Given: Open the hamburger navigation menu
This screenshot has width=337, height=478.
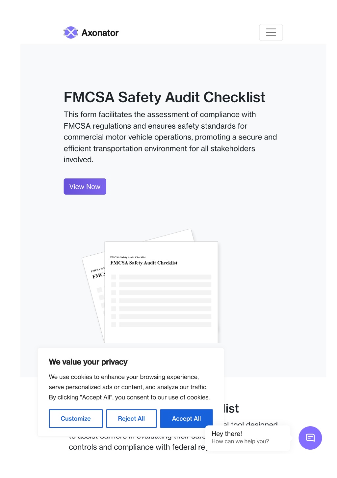Looking at the screenshot, I should click(271, 32).
